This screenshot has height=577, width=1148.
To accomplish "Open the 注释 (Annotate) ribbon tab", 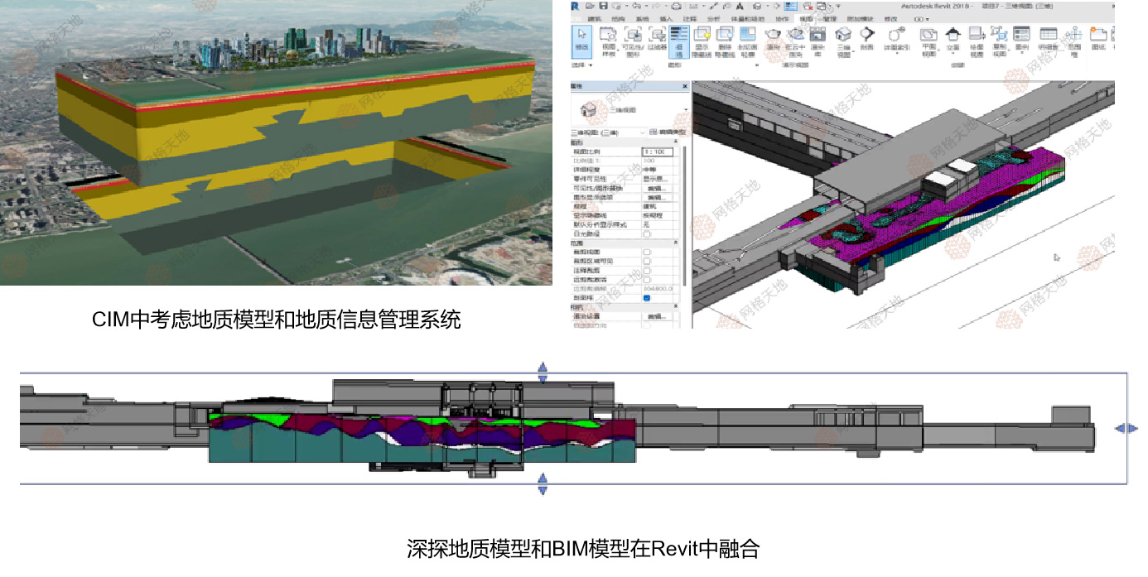I will coord(689,17).
